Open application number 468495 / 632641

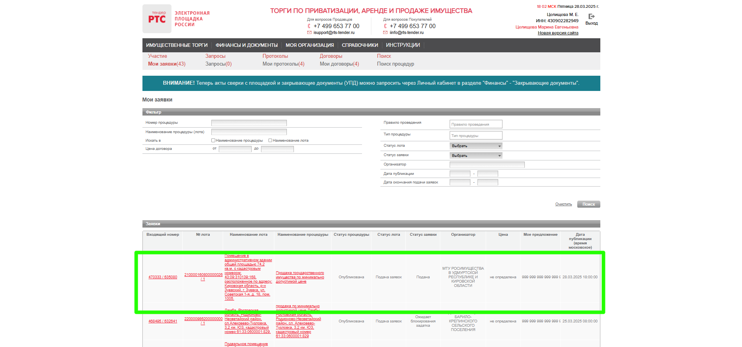(x=163, y=321)
